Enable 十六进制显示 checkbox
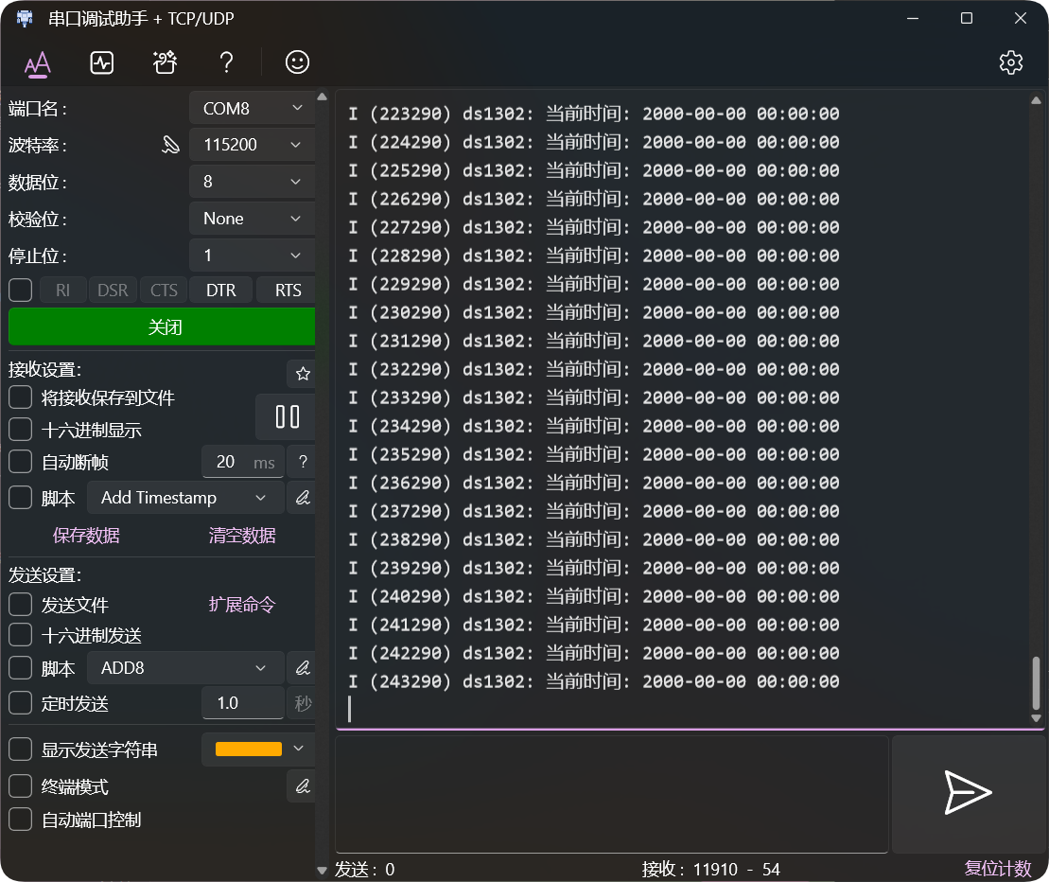 tap(20, 429)
